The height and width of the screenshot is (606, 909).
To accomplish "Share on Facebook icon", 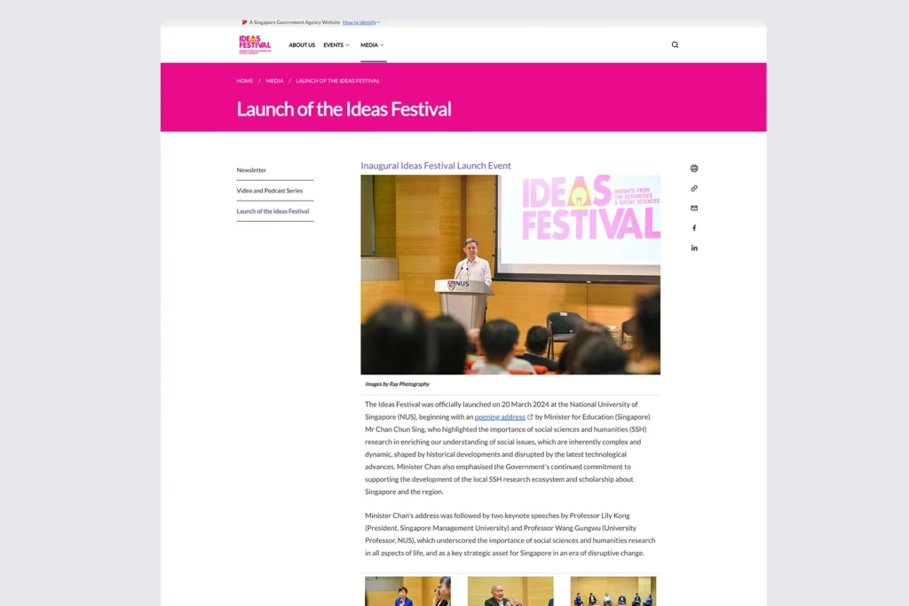I will coord(694,228).
